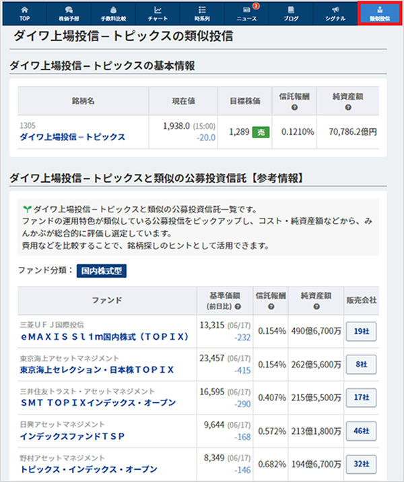Click the 19社 sales companies button
The height and width of the screenshot is (482, 404).
point(362,332)
